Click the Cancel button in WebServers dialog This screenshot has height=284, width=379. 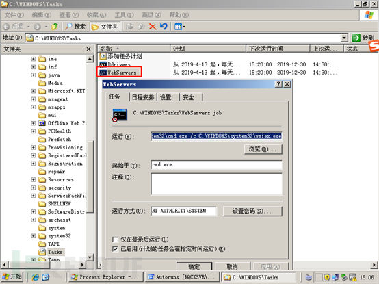pyautogui.click(x=233, y=266)
